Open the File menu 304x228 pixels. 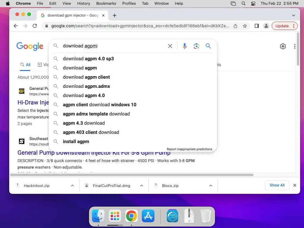(x=40, y=4)
